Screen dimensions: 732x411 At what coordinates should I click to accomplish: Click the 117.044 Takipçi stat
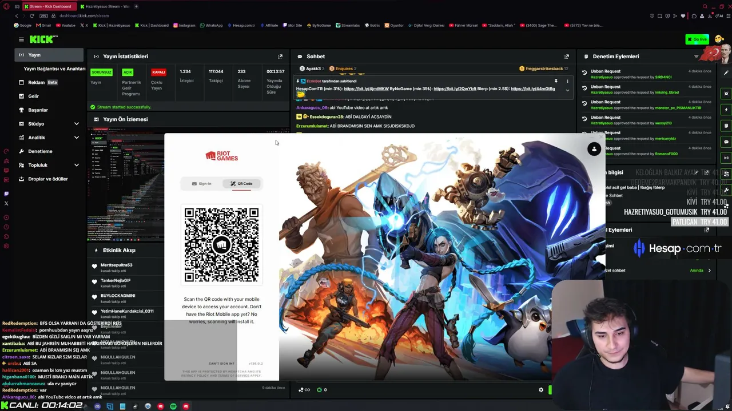[x=216, y=76]
